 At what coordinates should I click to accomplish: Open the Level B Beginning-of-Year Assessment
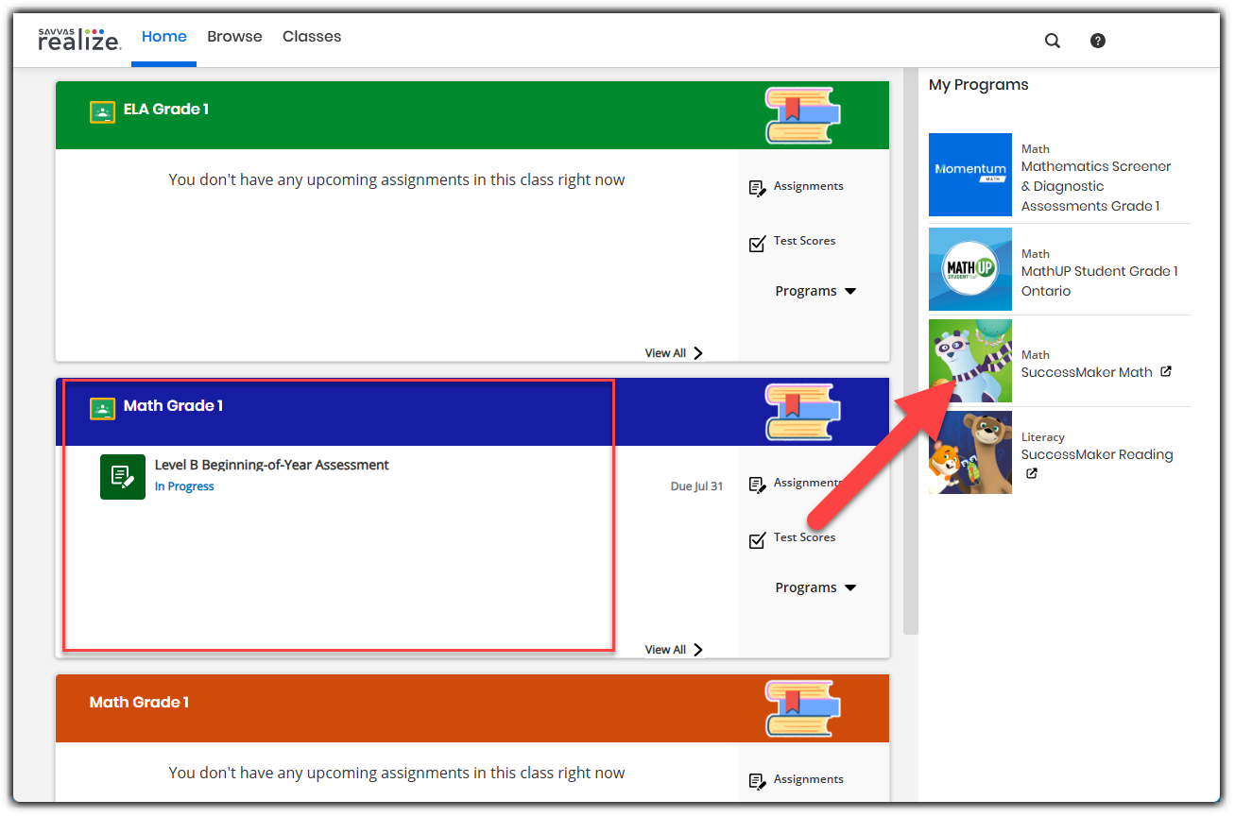(271, 465)
